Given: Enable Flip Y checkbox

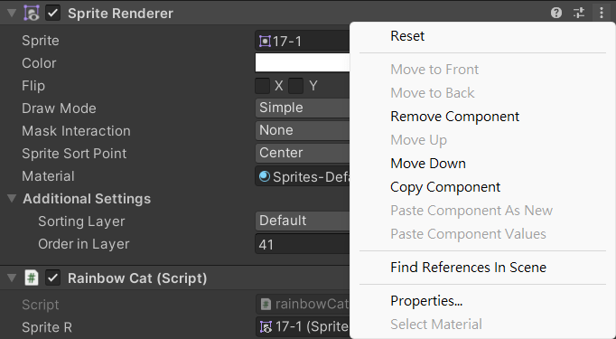Looking at the screenshot, I should click(x=296, y=86).
